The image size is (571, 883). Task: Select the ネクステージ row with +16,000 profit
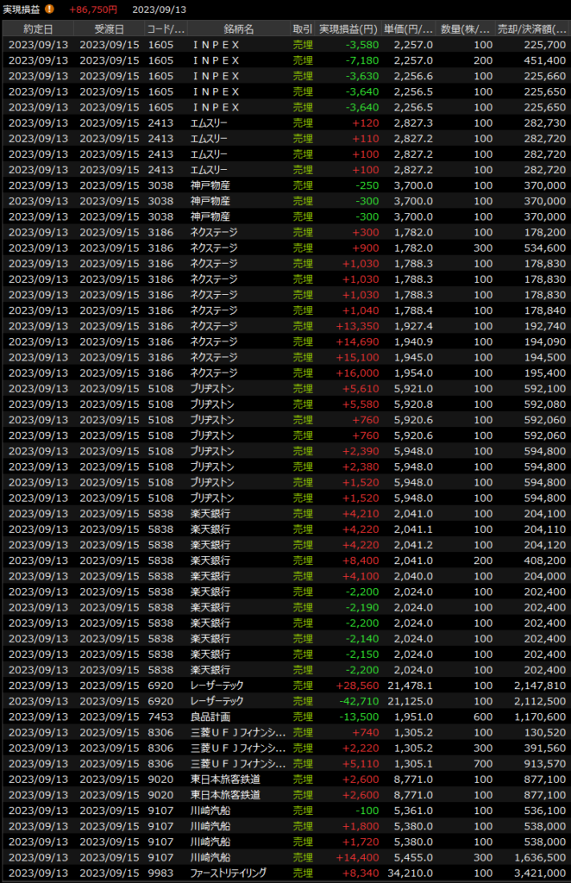[x=285, y=373]
